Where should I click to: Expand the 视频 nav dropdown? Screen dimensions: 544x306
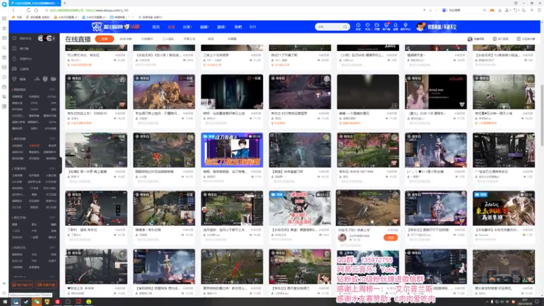205,27
